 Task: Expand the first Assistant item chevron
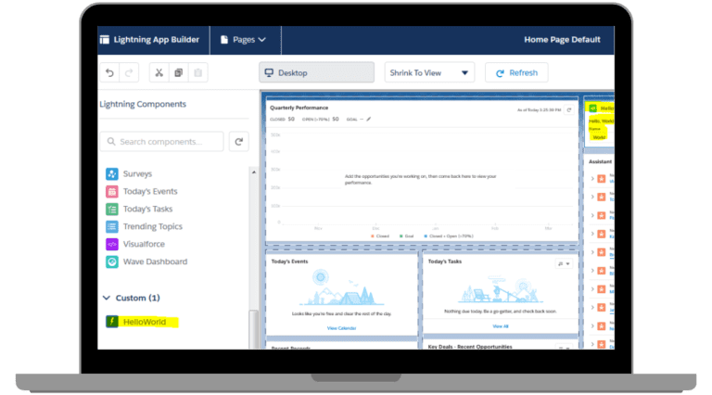[x=592, y=179]
